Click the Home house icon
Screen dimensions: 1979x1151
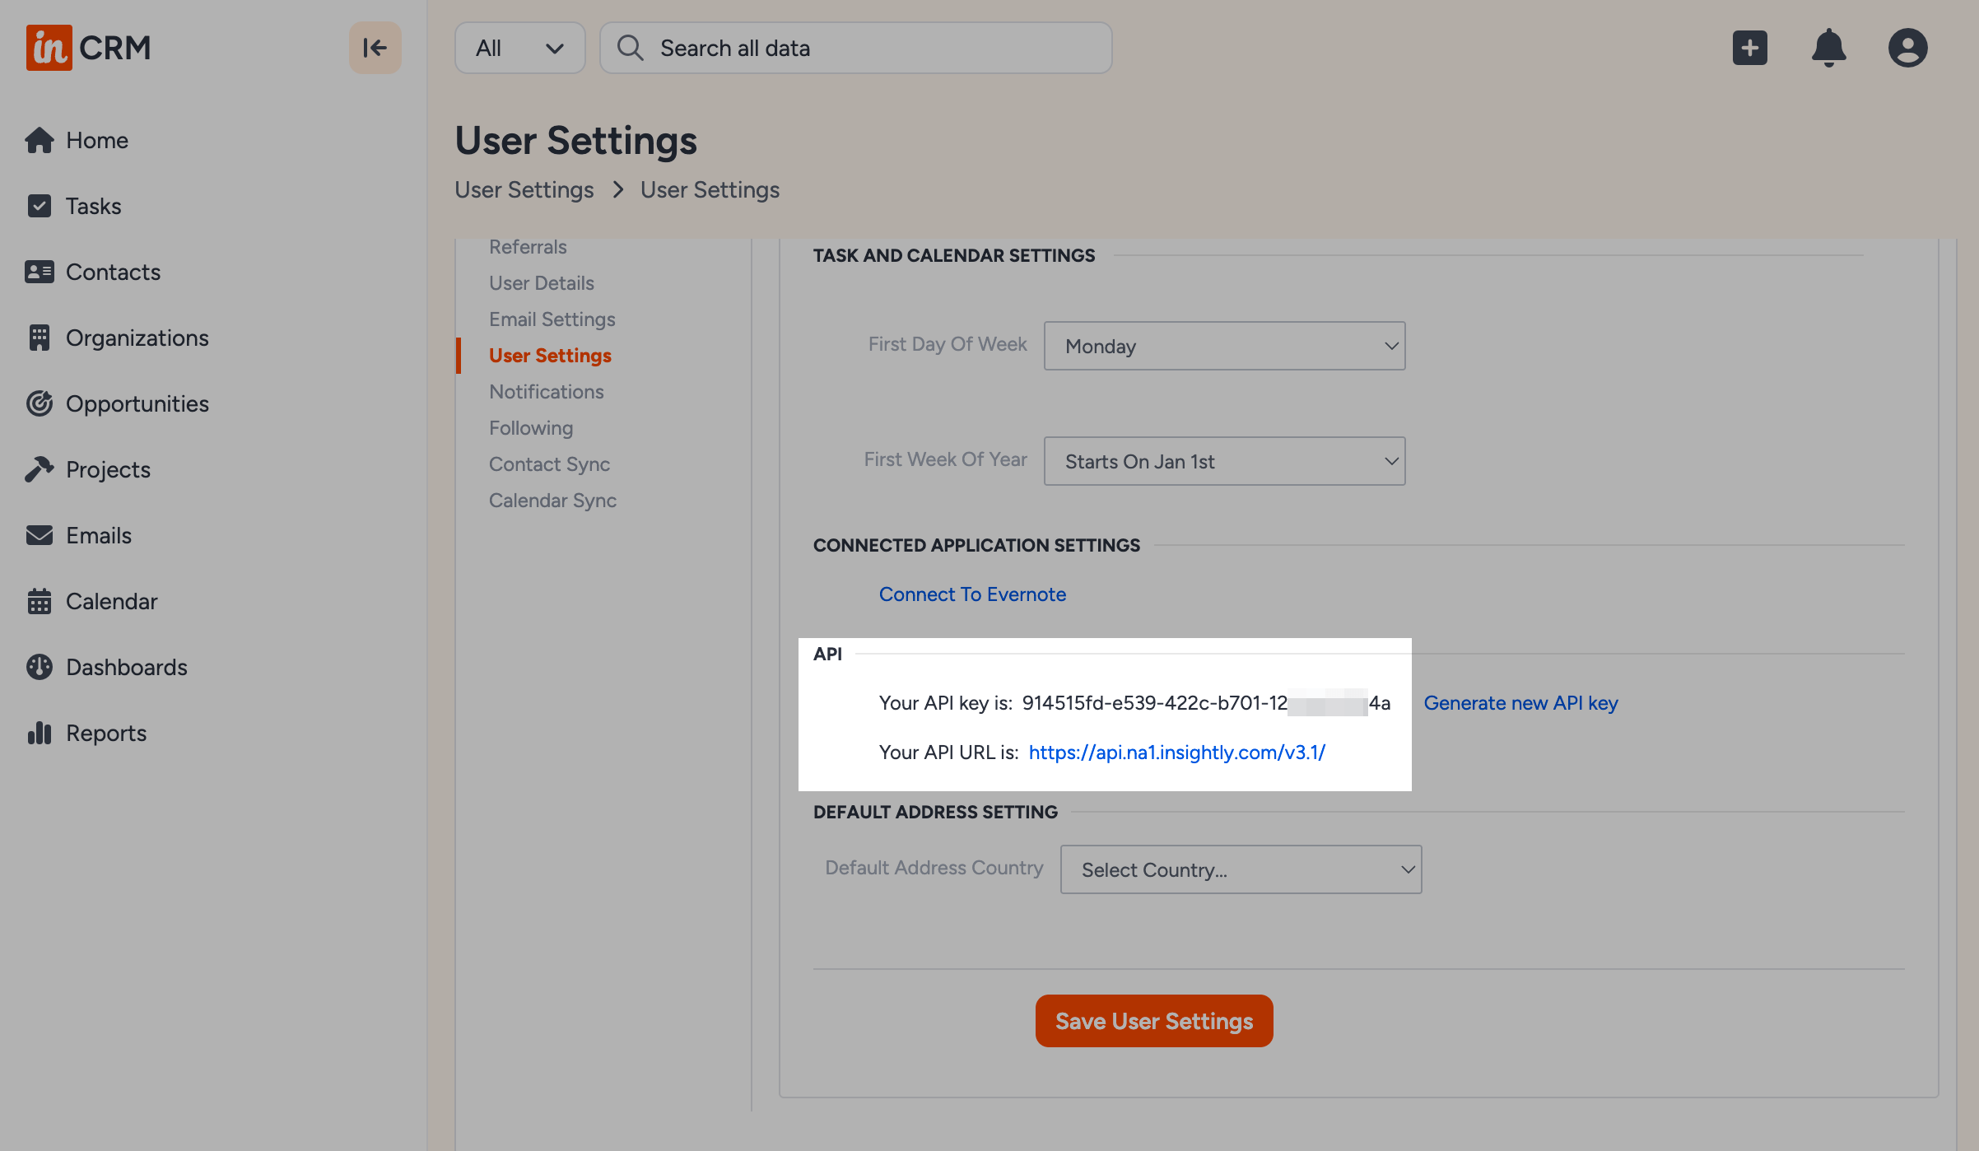40,140
